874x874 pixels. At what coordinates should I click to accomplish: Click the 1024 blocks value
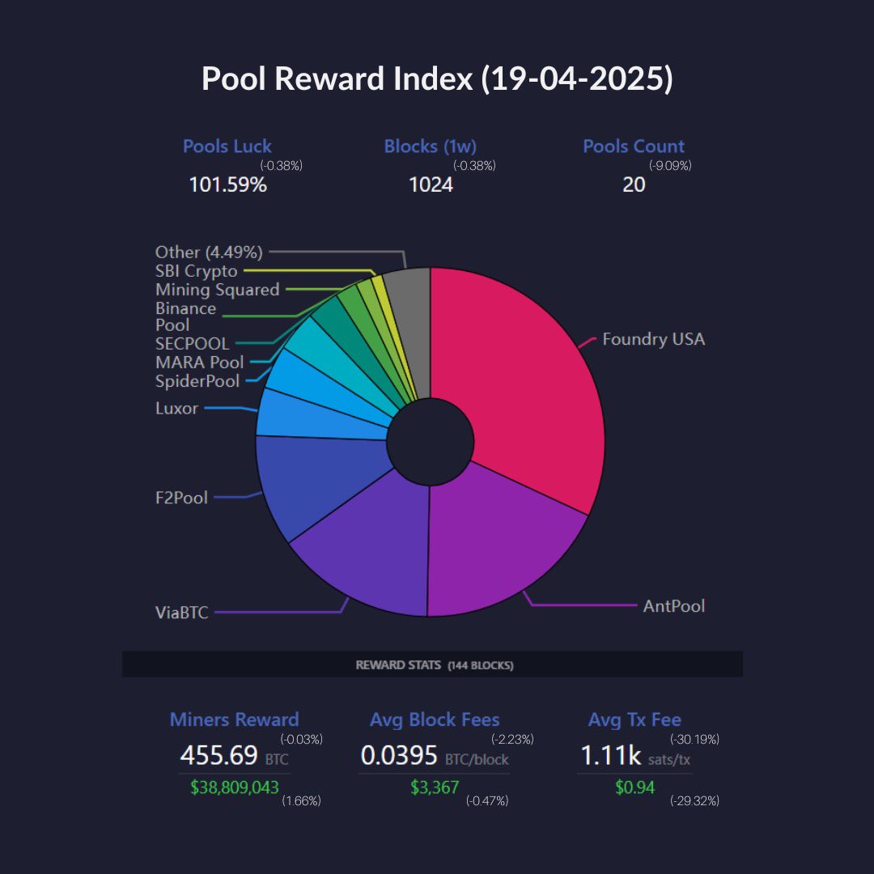[431, 185]
